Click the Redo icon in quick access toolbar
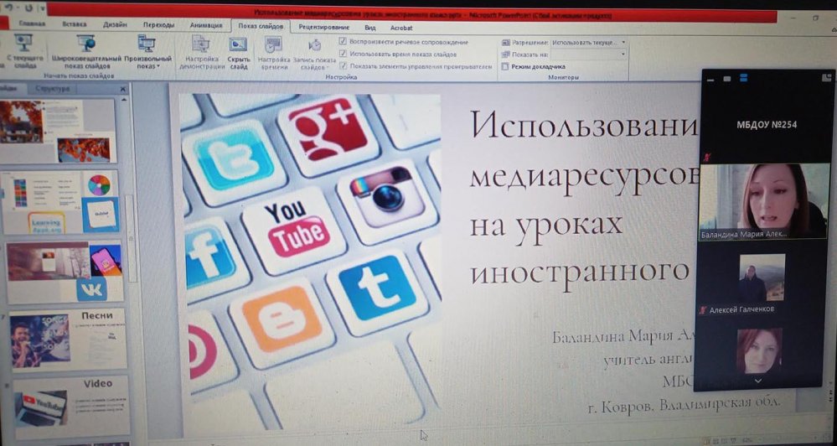 28,8
